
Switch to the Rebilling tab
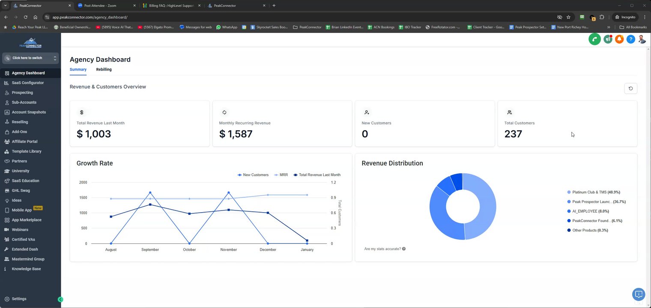pyautogui.click(x=104, y=69)
